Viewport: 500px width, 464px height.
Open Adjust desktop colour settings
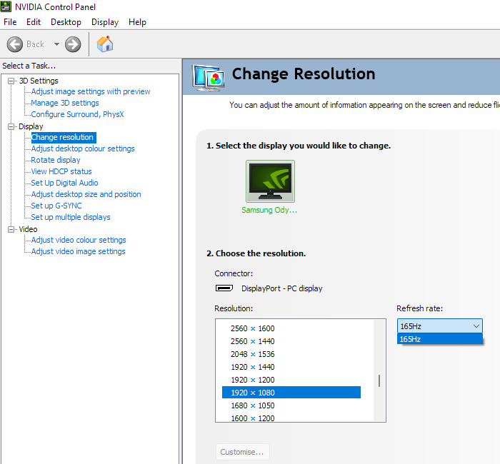coord(83,148)
